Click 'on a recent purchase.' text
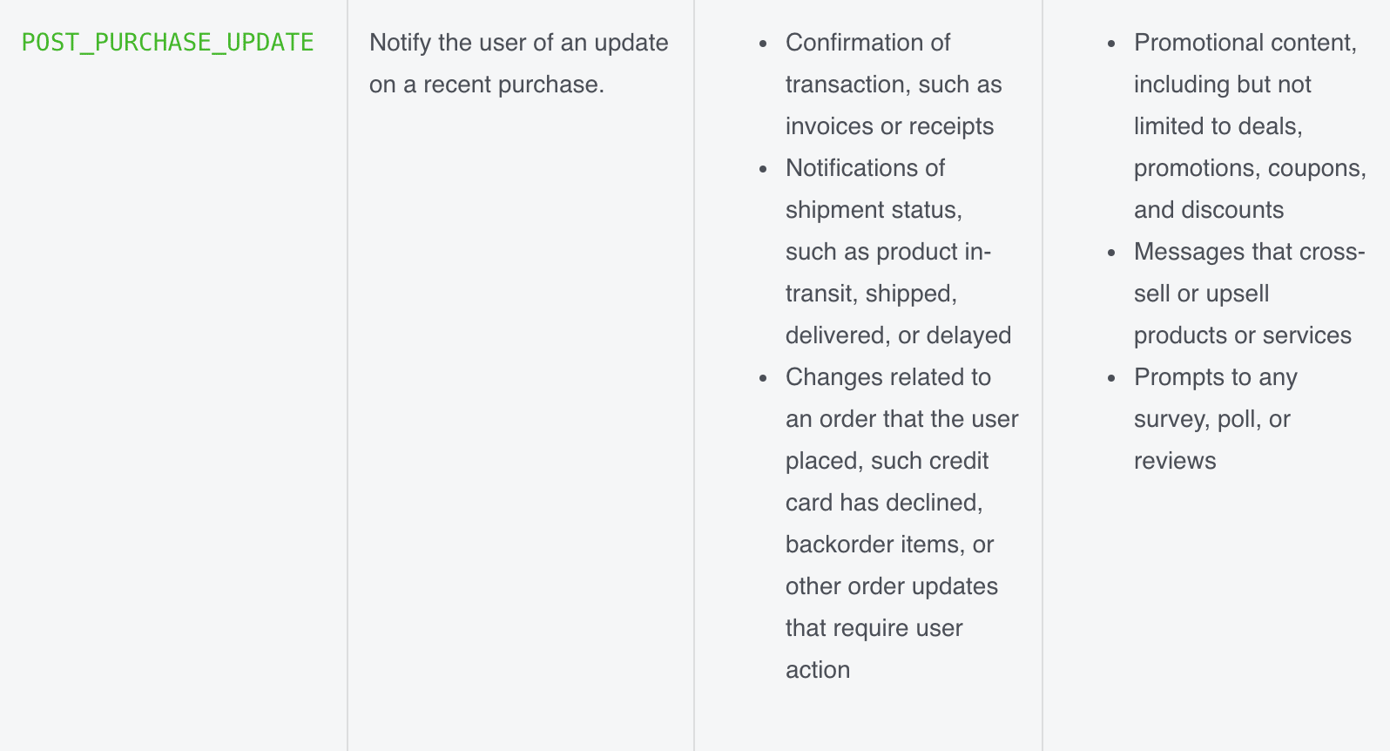The height and width of the screenshot is (751, 1390). pos(487,85)
